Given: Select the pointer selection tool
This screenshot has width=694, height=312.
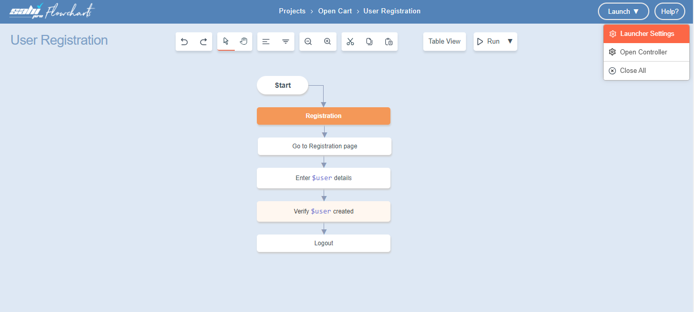Looking at the screenshot, I should (x=226, y=42).
